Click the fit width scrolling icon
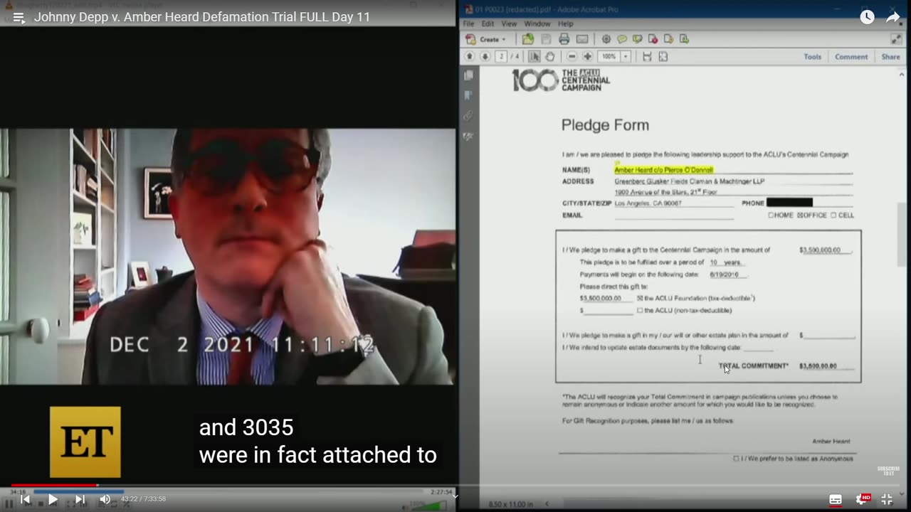 point(647,56)
